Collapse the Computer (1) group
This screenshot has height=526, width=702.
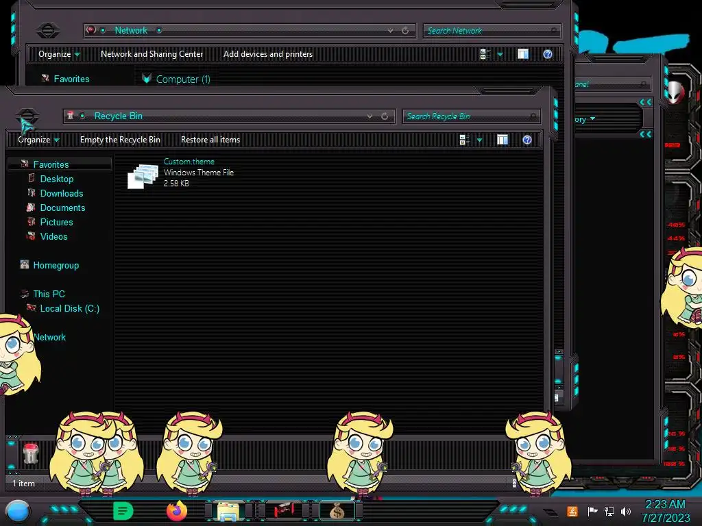tap(147, 79)
